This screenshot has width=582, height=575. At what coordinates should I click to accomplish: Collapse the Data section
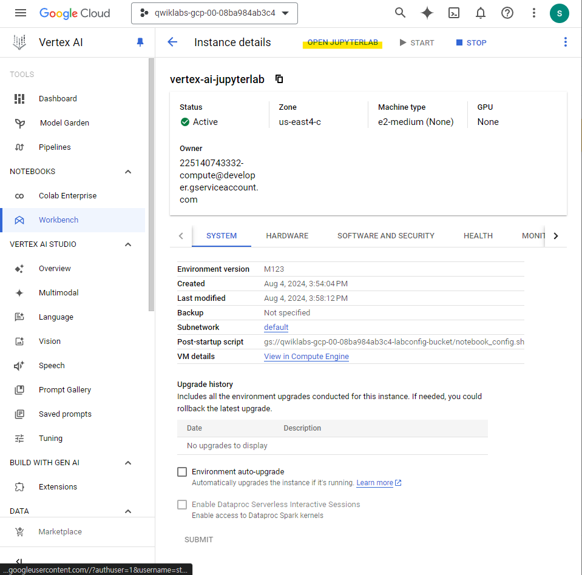(x=128, y=511)
